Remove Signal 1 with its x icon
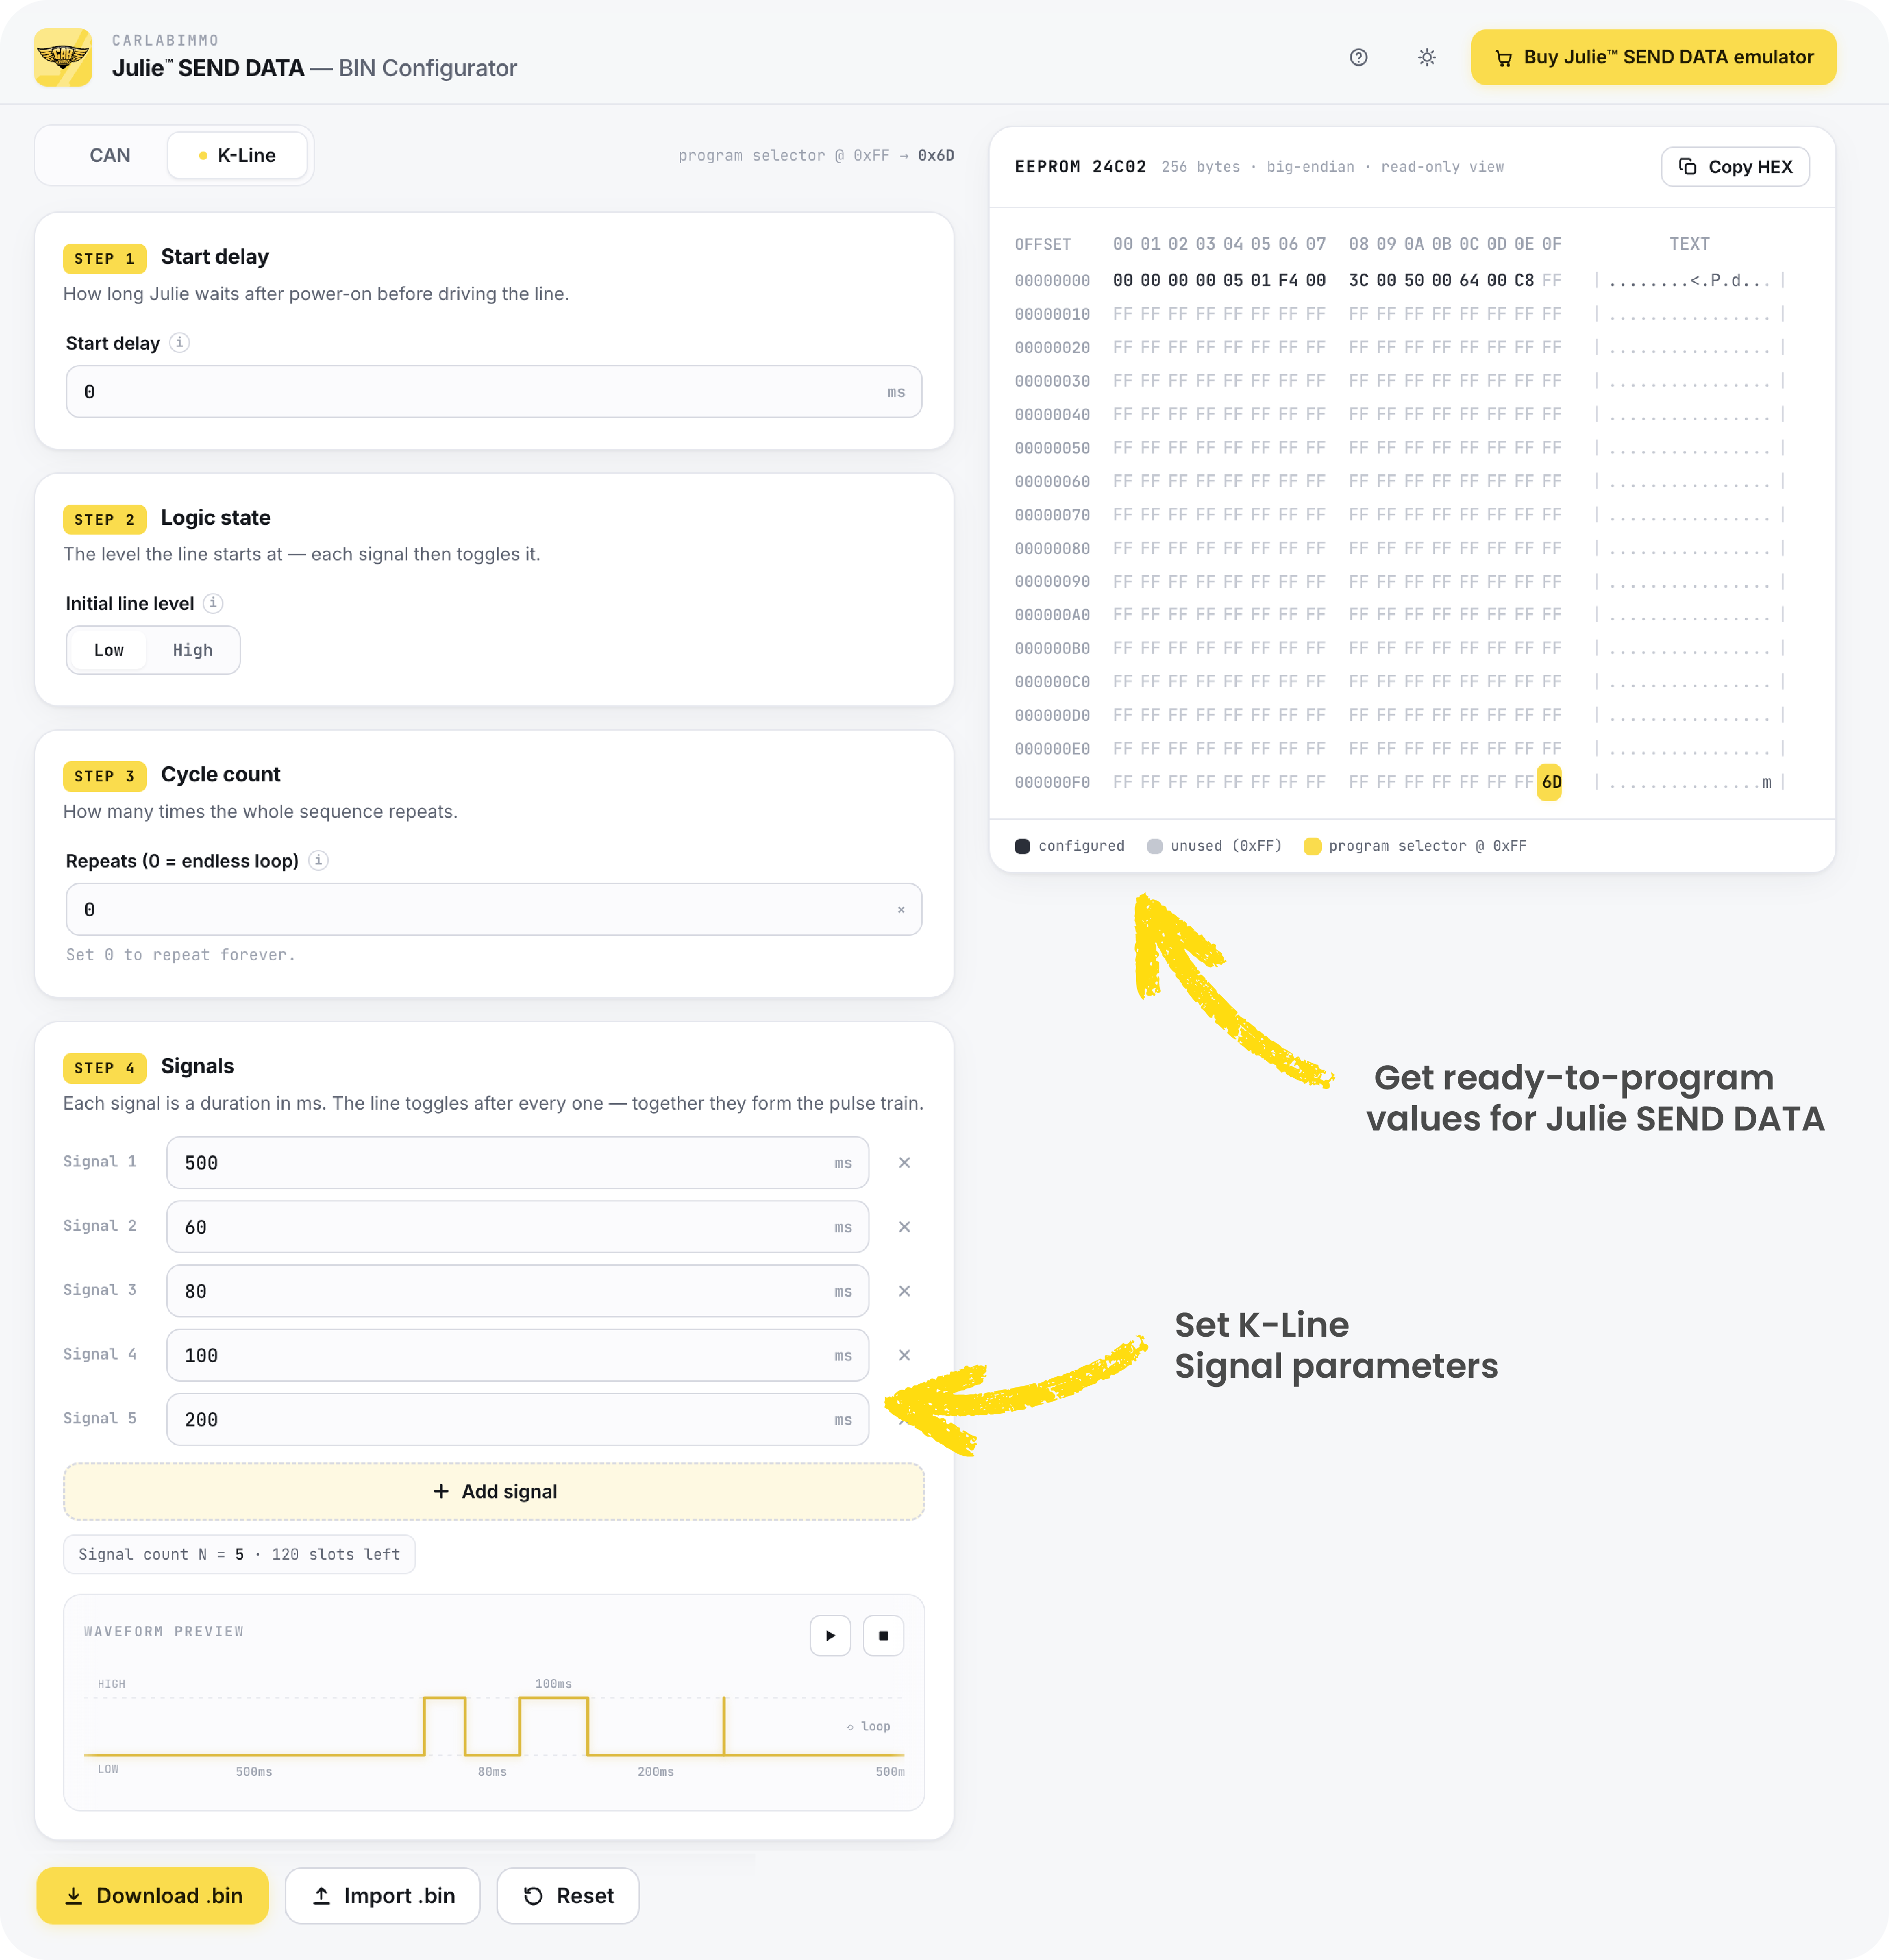This screenshot has width=1889, height=1960. click(904, 1163)
